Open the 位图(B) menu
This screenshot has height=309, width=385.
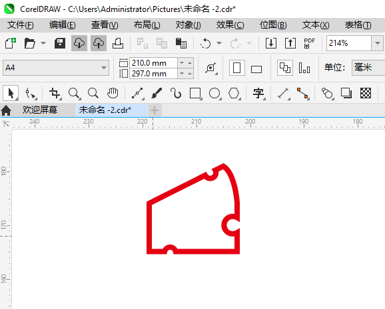click(x=273, y=25)
